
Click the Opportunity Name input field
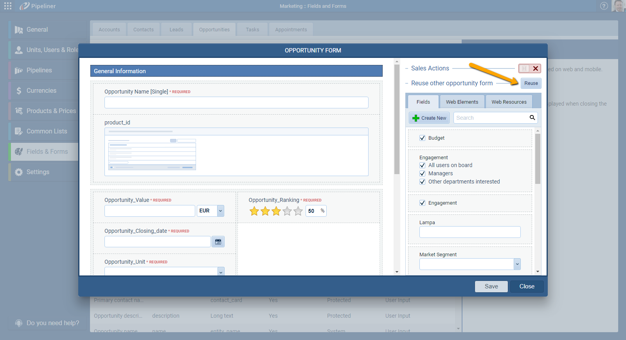(236, 103)
